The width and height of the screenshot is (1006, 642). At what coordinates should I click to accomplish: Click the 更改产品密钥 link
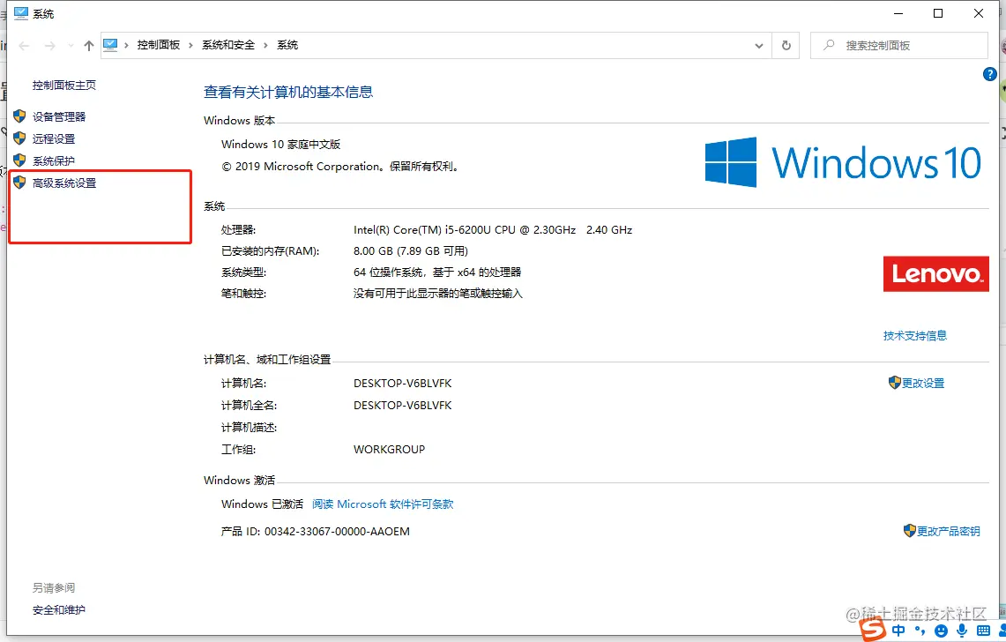[949, 532]
